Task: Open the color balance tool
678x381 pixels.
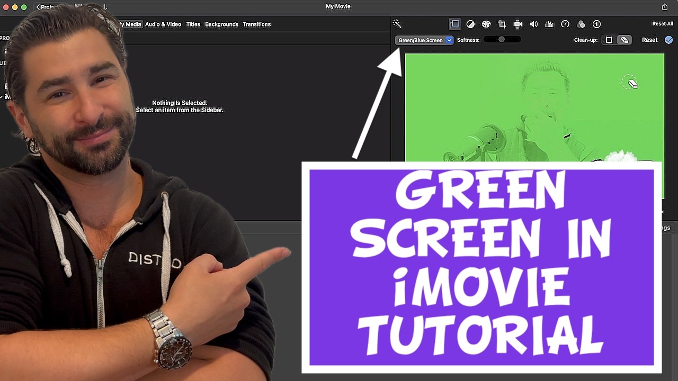Action: coord(470,24)
